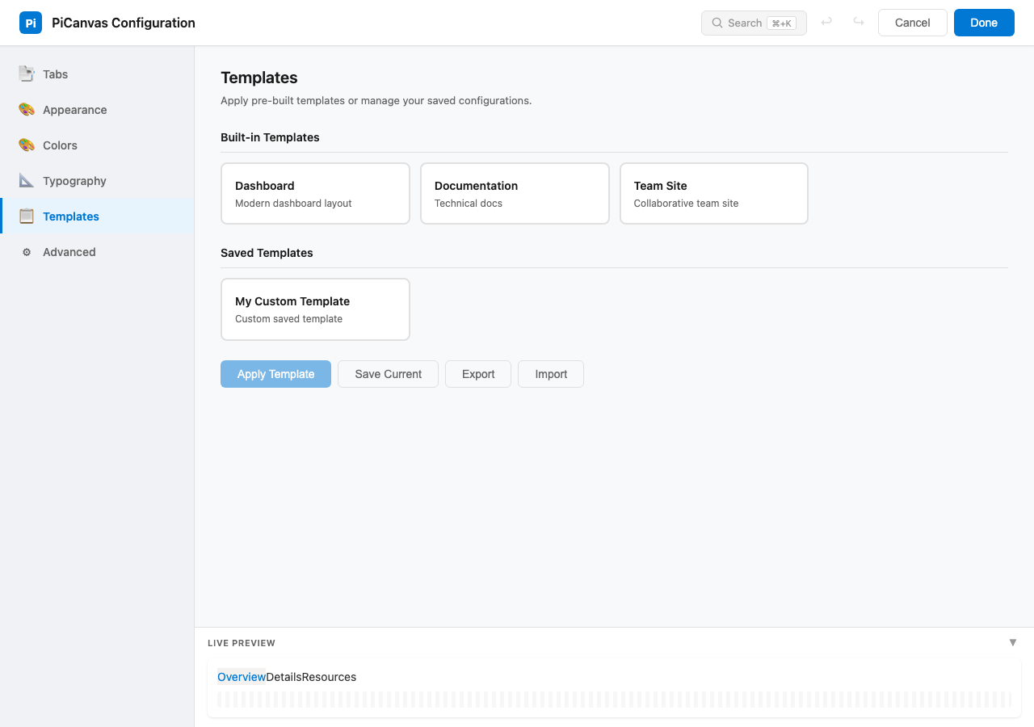Open the Tabs section

(x=97, y=74)
